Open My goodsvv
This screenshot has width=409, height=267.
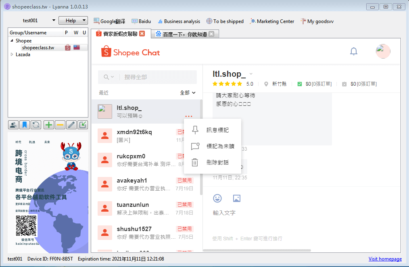tap(317, 21)
